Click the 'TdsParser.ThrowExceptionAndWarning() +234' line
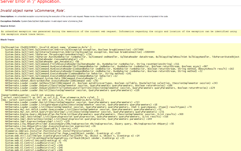The width and height of the screenshot is (241, 151). click(x=48, y=54)
